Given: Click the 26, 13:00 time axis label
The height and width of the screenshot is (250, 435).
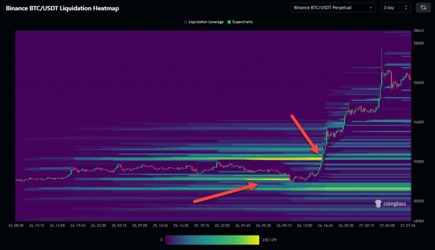Looking at the screenshot, I should point(305,226).
